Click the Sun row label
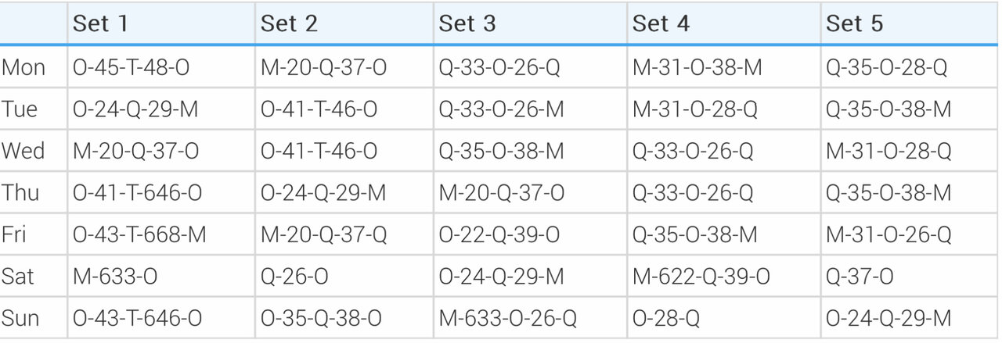The height and width of the screenshot is (343, 1002). 21,318
